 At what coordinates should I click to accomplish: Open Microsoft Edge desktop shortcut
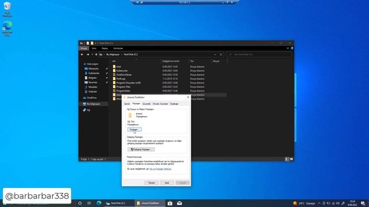(7, 29)
